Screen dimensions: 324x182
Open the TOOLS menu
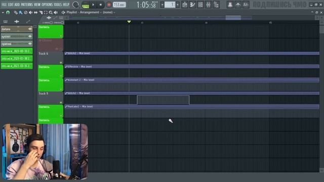(x=58, y=5)
